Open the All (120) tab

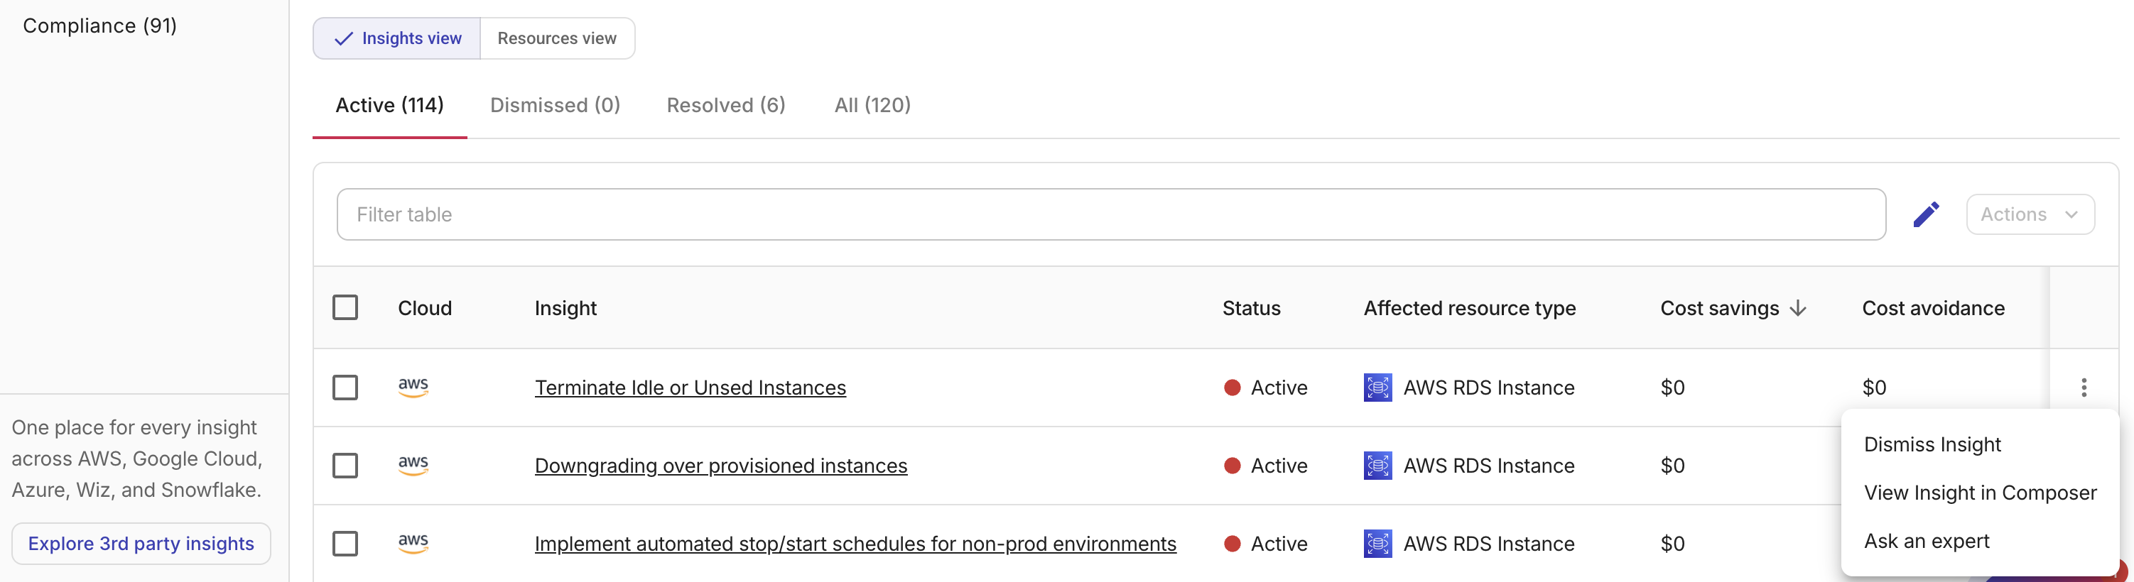coord(872,105)
